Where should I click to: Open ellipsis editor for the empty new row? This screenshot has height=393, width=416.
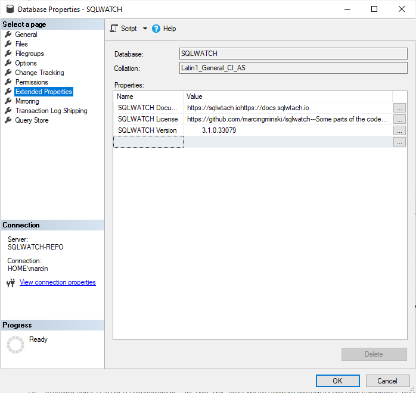399,142
